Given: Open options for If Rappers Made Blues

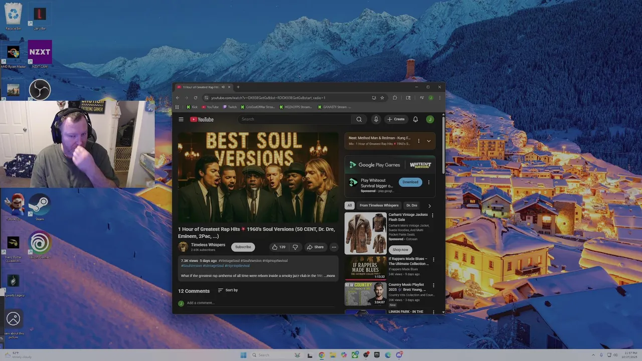Looking at the screenshot, I should [433, 260].
